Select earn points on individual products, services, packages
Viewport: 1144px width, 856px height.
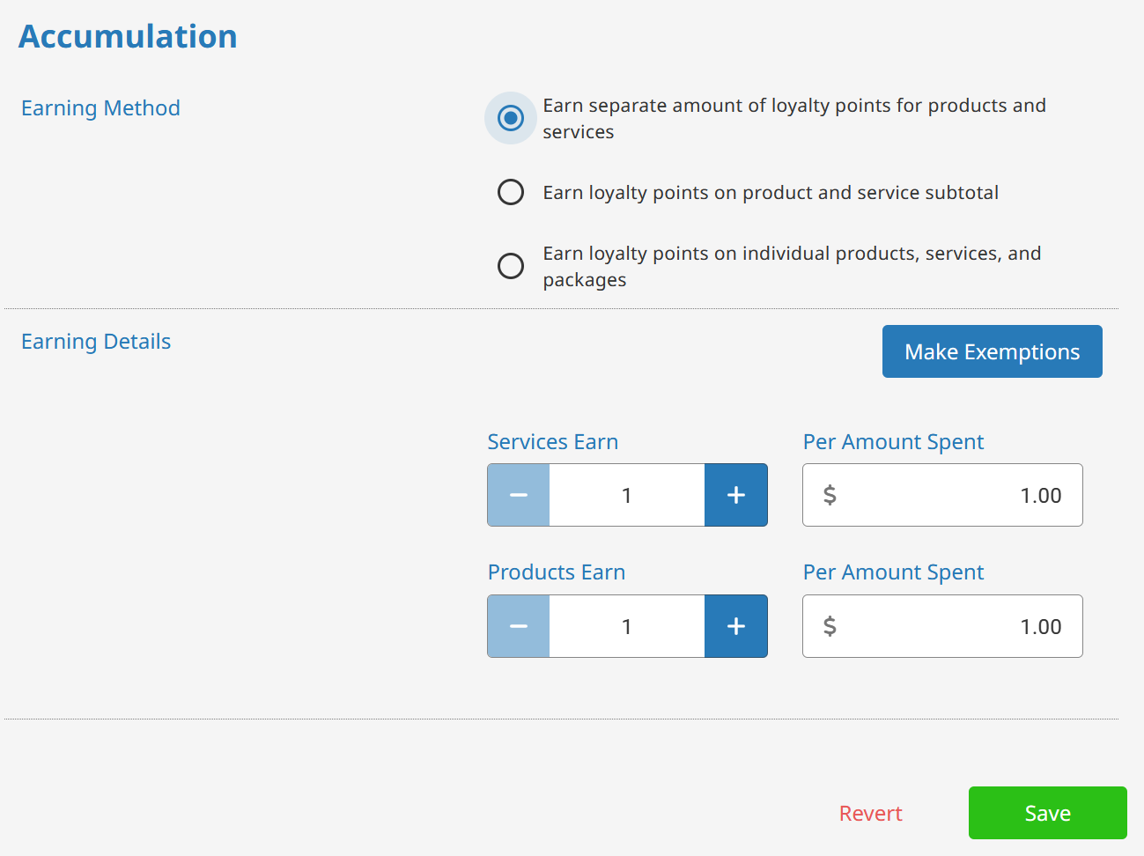[511, 266]
